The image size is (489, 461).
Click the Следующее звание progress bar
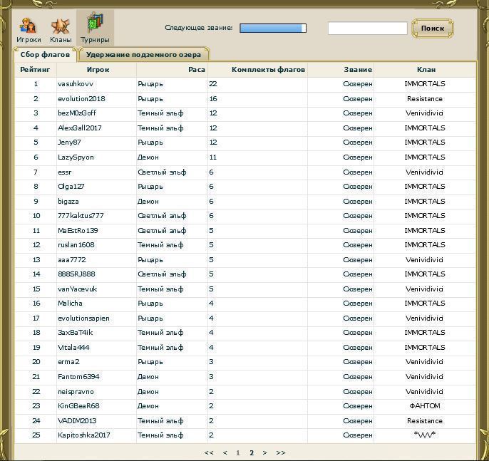point(273,29)
